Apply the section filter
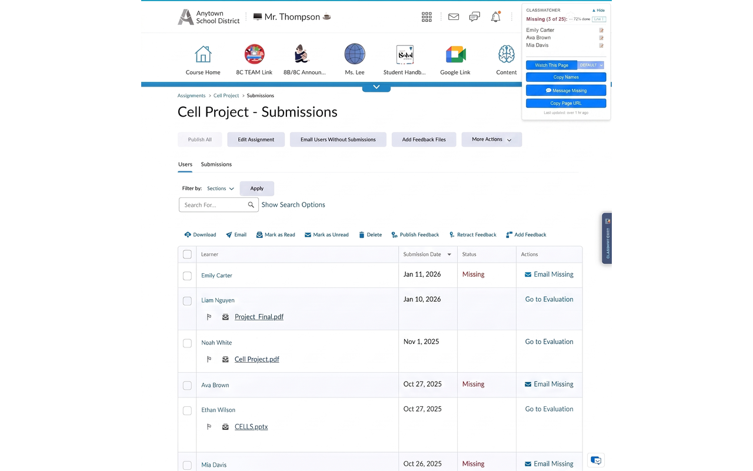The width and height of the screenshot is (753, 471). [257, 188]
